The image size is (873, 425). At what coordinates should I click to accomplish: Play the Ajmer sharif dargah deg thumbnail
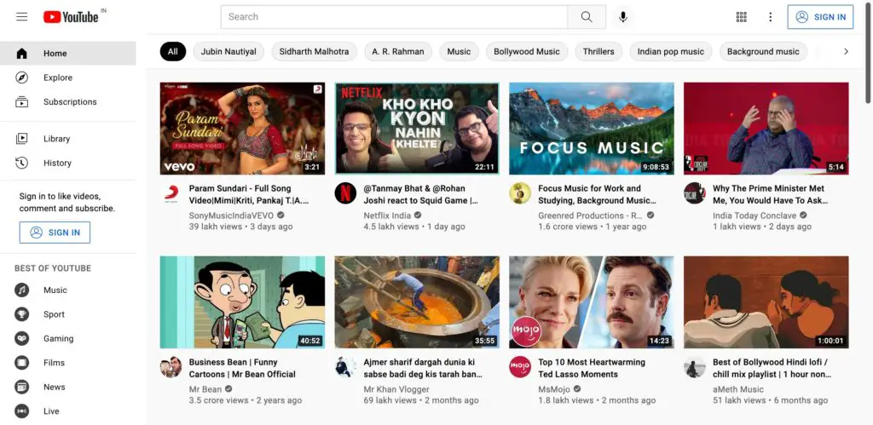(417, 302)
